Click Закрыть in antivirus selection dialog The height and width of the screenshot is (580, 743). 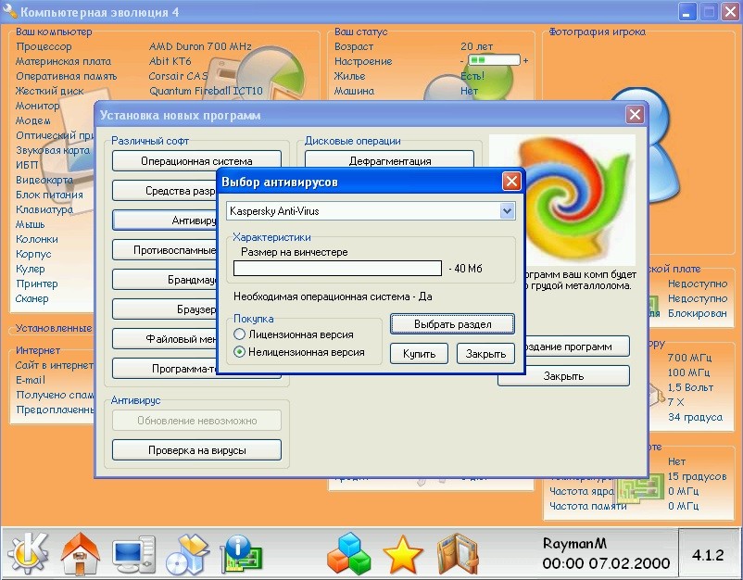(485, 354)
